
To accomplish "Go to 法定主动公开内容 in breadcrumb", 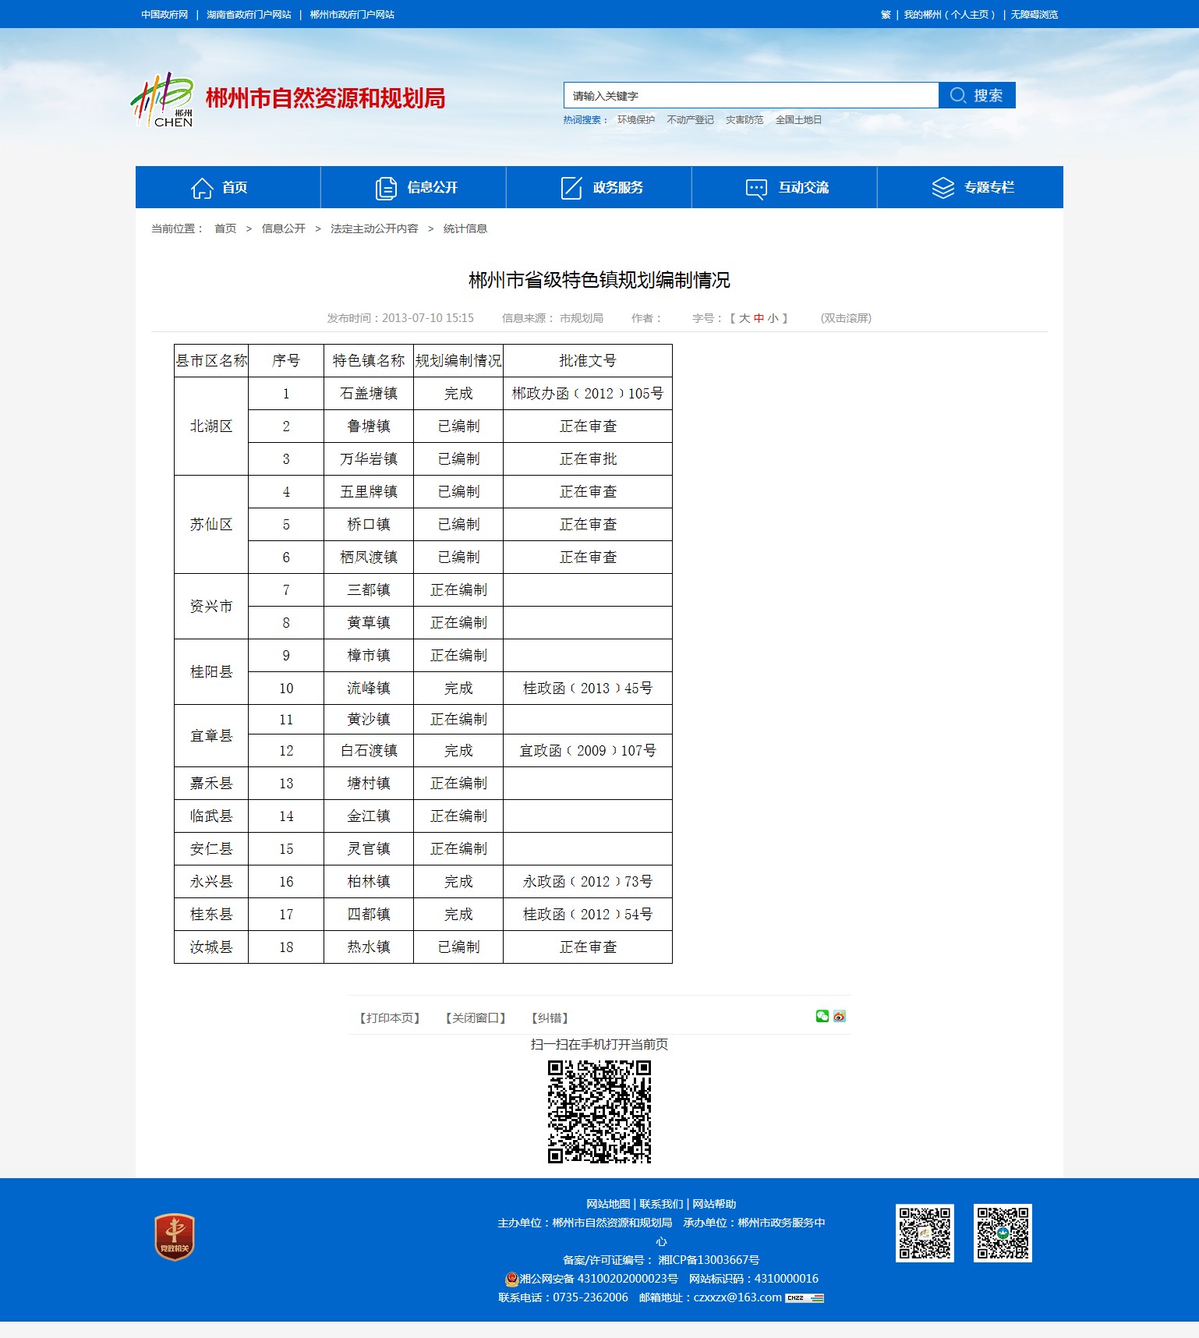I will coord(374,228).
